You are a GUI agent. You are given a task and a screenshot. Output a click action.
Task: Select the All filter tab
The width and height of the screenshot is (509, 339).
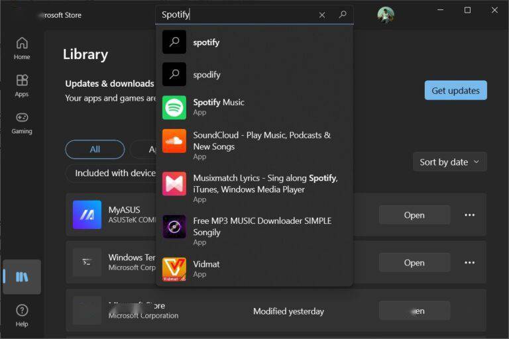(95, 149)
